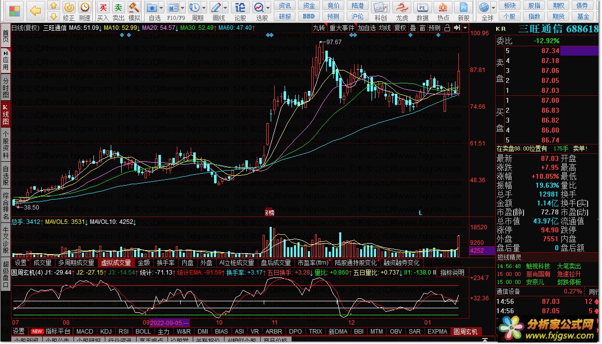Open the 数据 PE data icon
This screenshot has width=602, height=344.
[422, 10]
